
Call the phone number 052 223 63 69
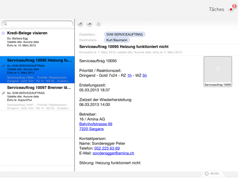pos(107,148)
